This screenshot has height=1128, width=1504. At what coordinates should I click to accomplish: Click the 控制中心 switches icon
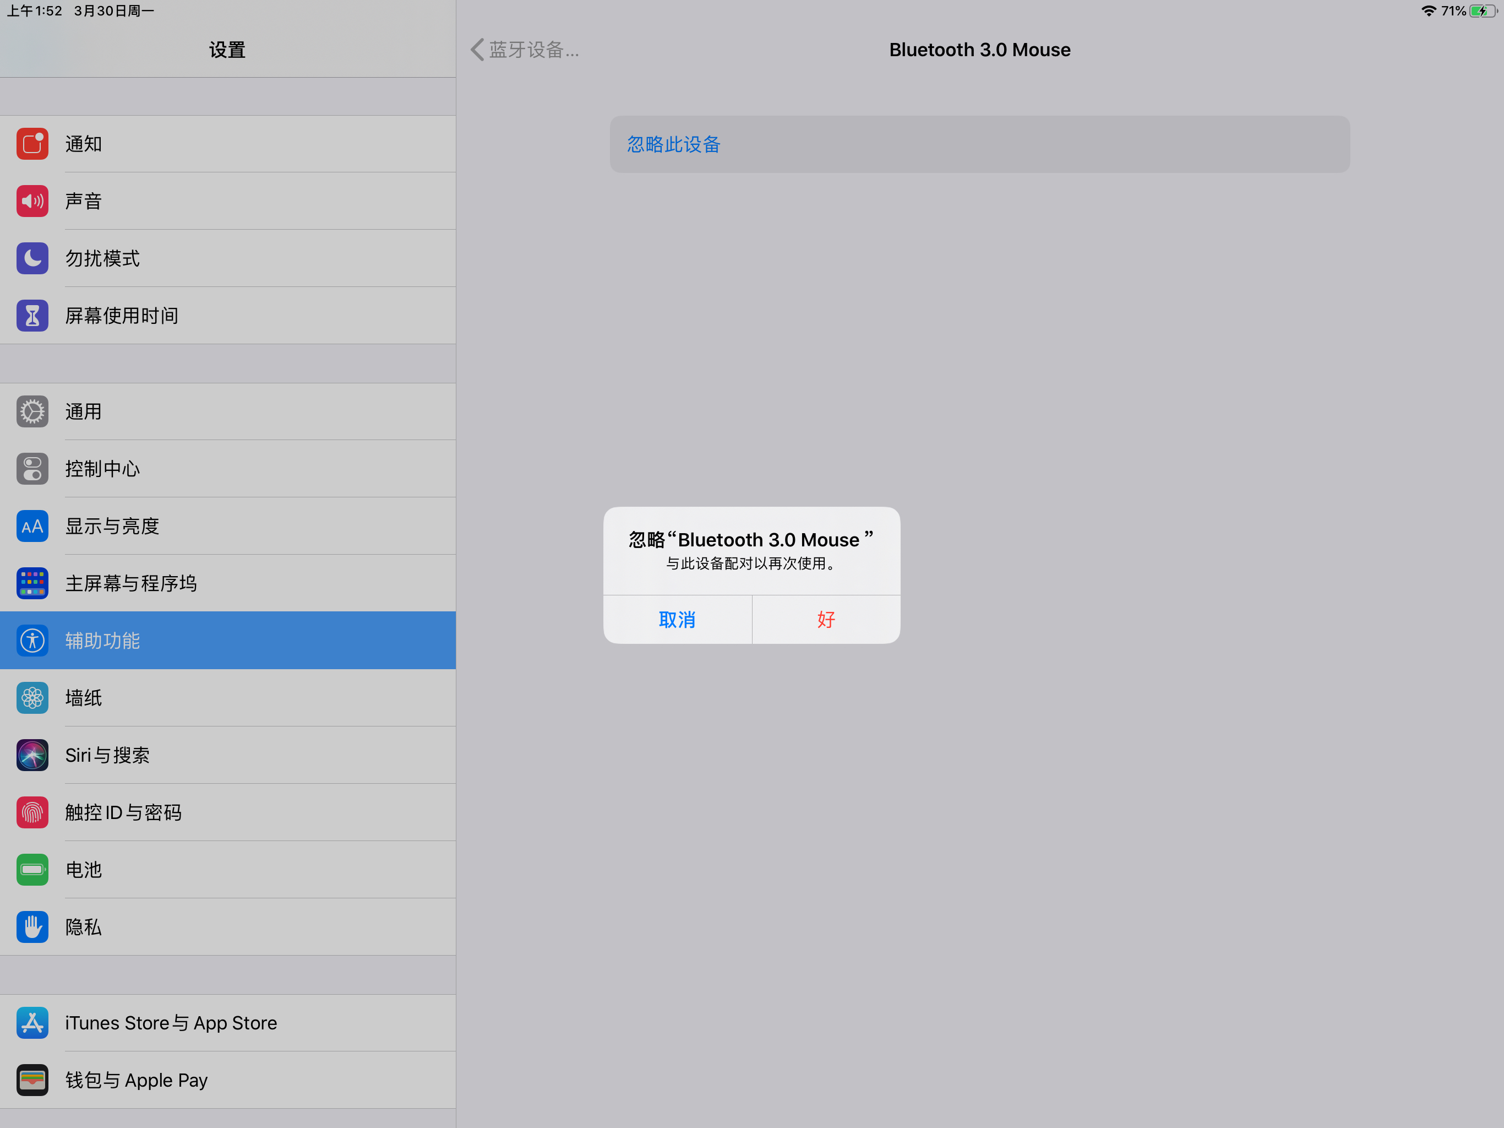(32, 468)
